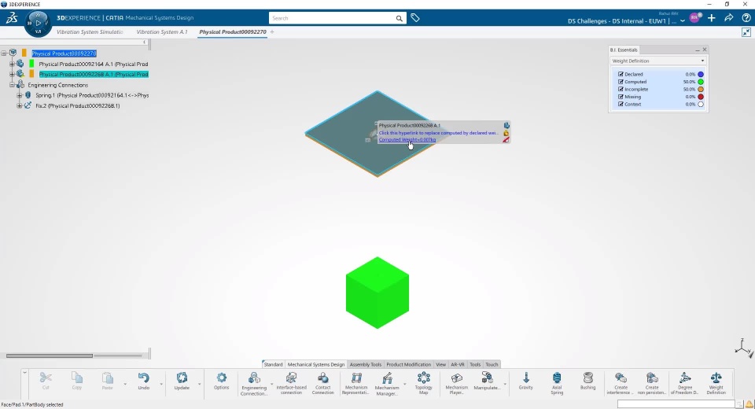755x409 pixels.
Task: Collapse the root Physical Product00092270 node
Action: coord(4,53)
